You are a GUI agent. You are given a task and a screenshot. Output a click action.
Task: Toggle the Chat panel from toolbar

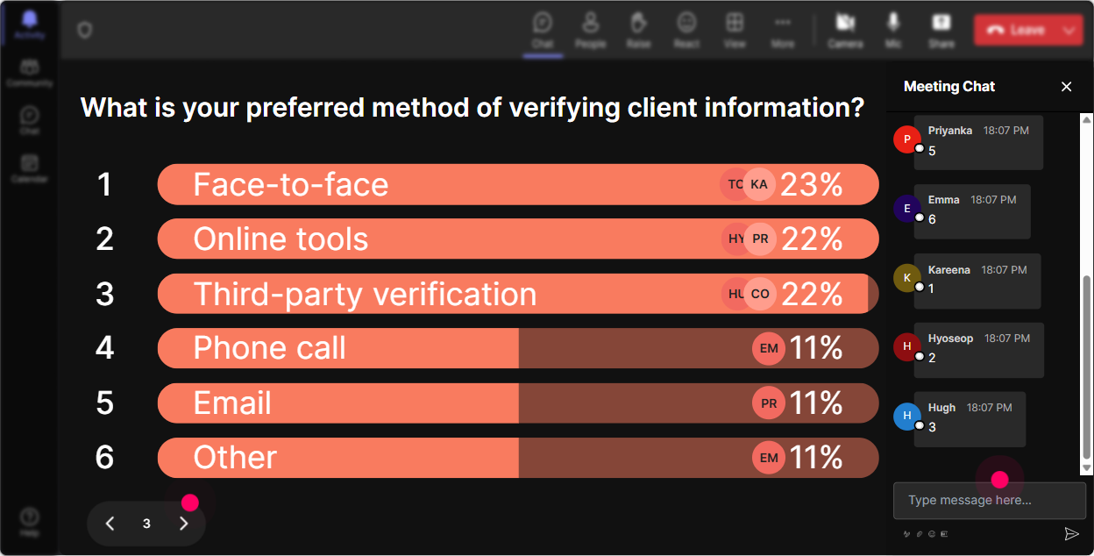click(543, 30)
